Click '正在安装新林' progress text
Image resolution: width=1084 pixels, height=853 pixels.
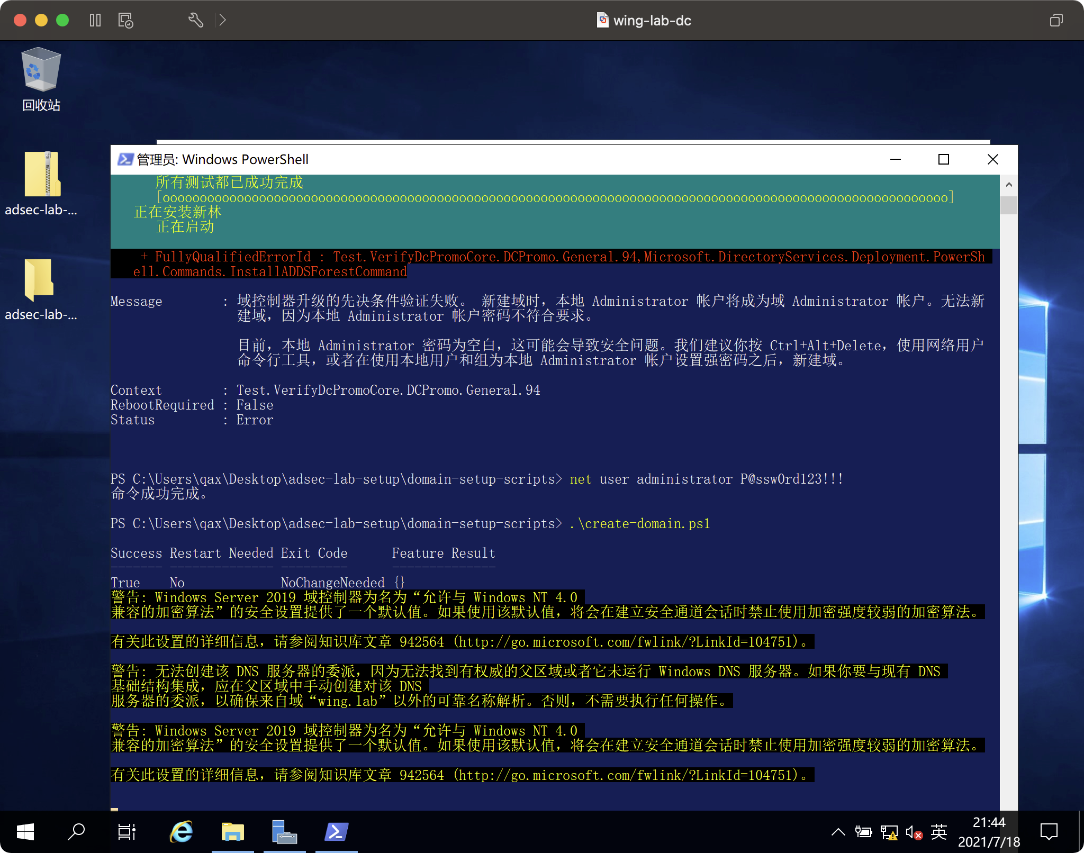click(178, 212)
